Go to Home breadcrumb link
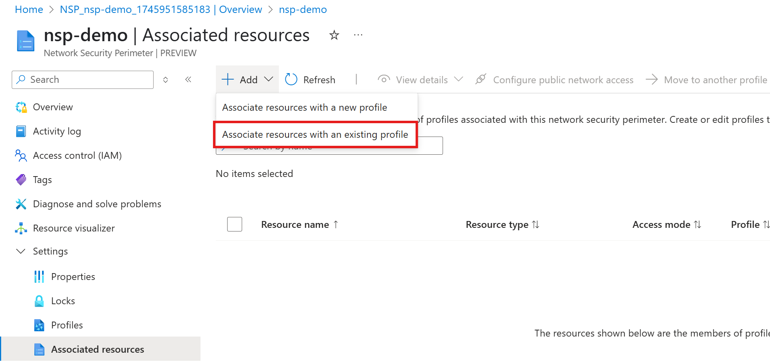Screen dimensions: 770x364 pyautogui.click(x=29, y=9)
